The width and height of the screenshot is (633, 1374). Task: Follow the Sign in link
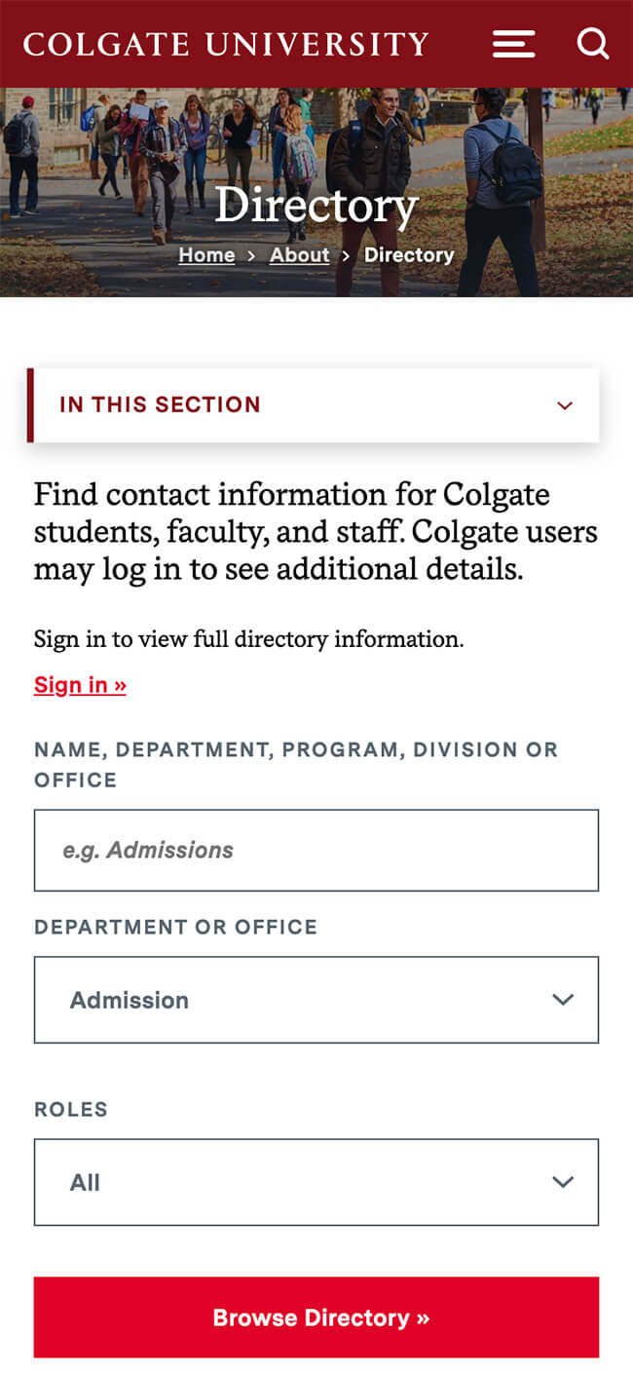pos(80,685)
